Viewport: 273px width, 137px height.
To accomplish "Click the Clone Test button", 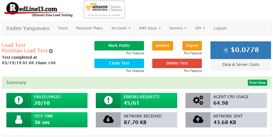I will click(119, 63).
